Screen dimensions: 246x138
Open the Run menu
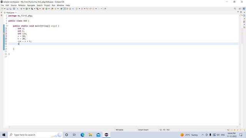[x=53, y=5]
